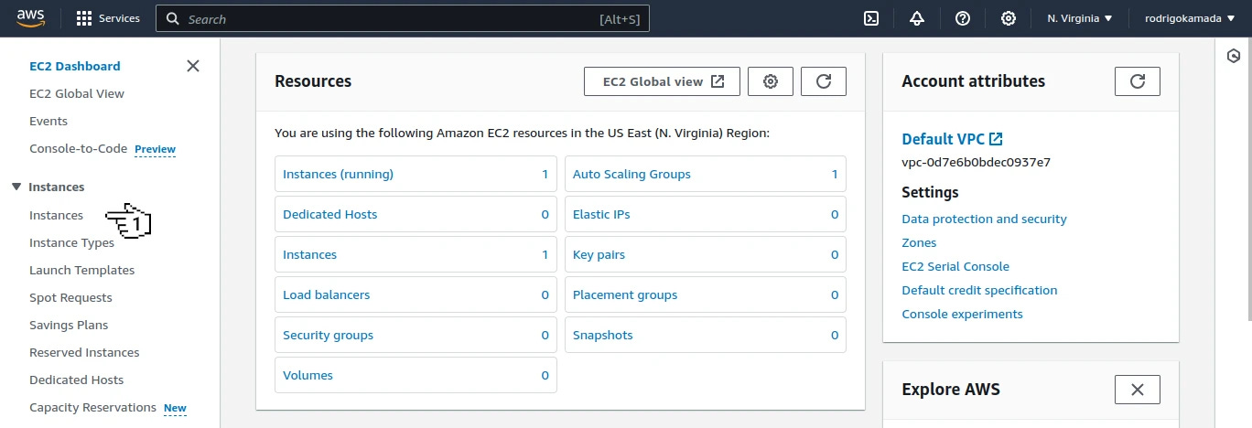Screen dimensions: 1252x428
Task: Open Load balancers resource tile
Action: (x=416, y=294)
